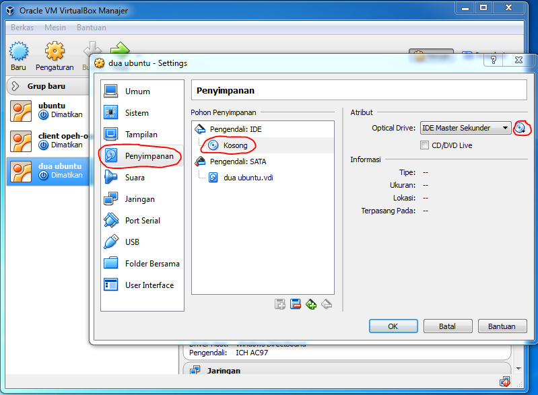
Task: Click the hard disk icon of dua ubuntu.vdi
Action: tap(213, 178)
